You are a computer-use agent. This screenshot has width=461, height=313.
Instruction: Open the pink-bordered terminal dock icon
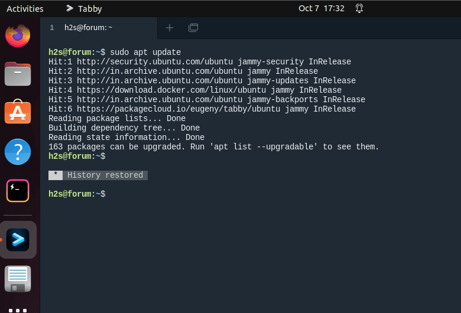(18, 191)
